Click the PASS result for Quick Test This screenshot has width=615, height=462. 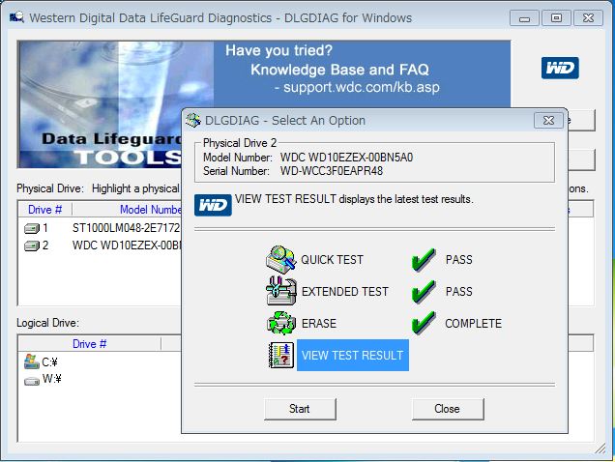click(x=459, y=260)
